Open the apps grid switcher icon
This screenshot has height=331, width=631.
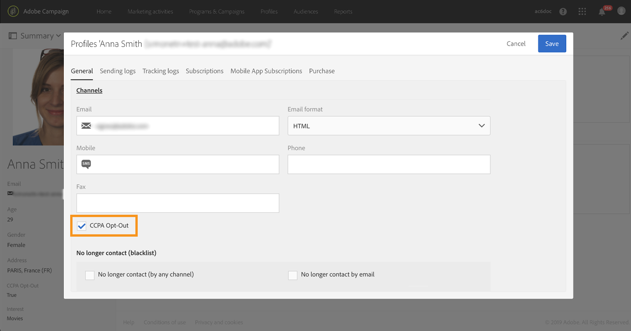point(582,11)
